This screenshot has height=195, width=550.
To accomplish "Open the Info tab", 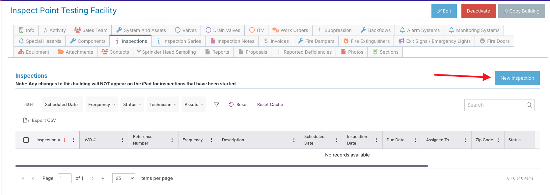I will click(26, 30).
